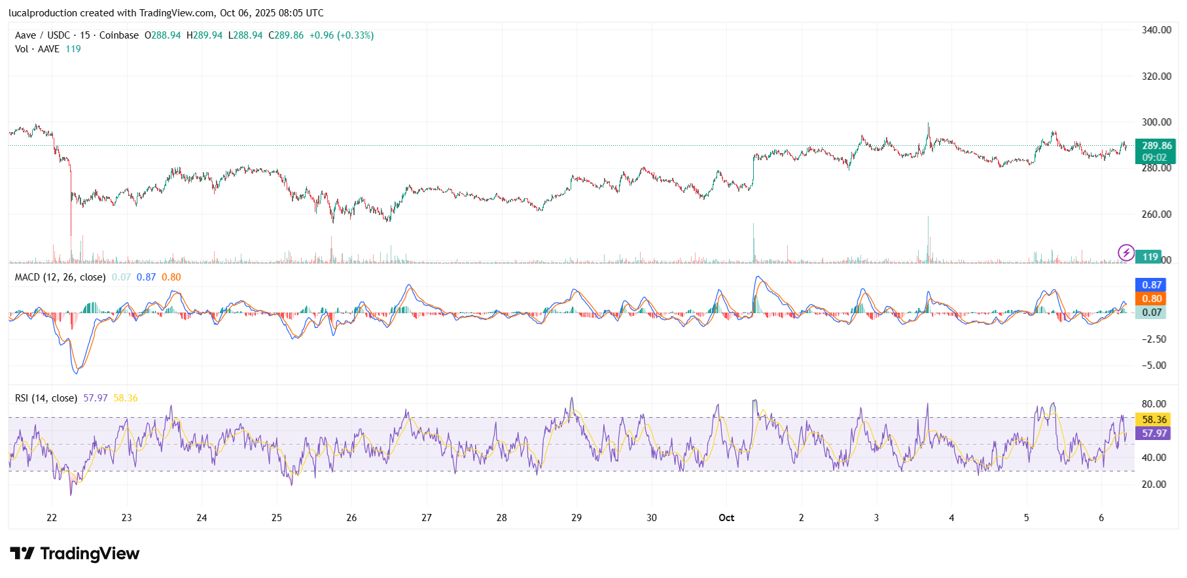Viewport: 1187px width, 578px height.
Task: Click the yellow 58.36 RSI value tag
Action: click(1154, 420)
